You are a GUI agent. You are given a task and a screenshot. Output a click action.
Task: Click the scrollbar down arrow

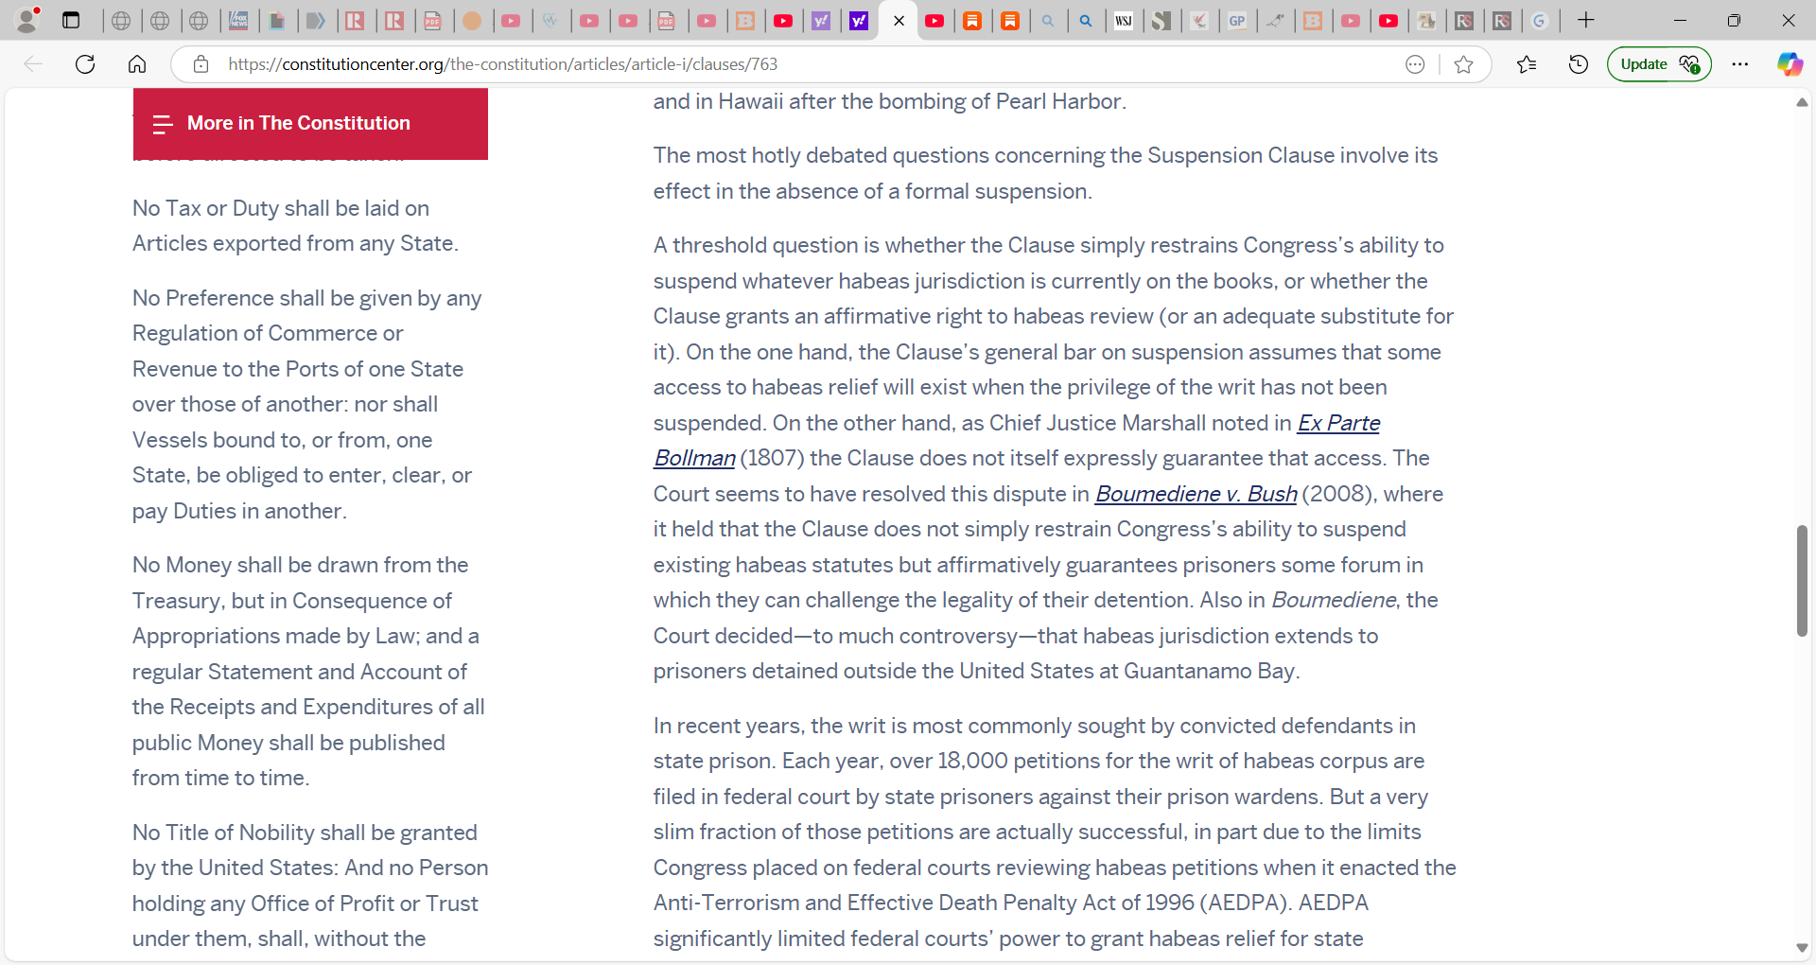[x=1802, y=948]
